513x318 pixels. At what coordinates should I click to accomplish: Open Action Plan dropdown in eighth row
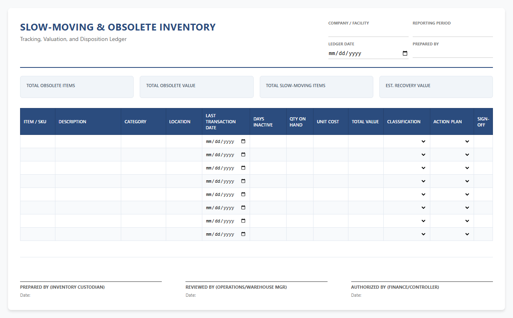[452, 234]
